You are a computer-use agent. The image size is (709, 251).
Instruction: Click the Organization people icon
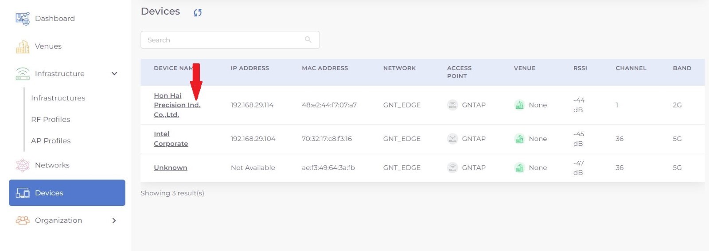point(23,220)
